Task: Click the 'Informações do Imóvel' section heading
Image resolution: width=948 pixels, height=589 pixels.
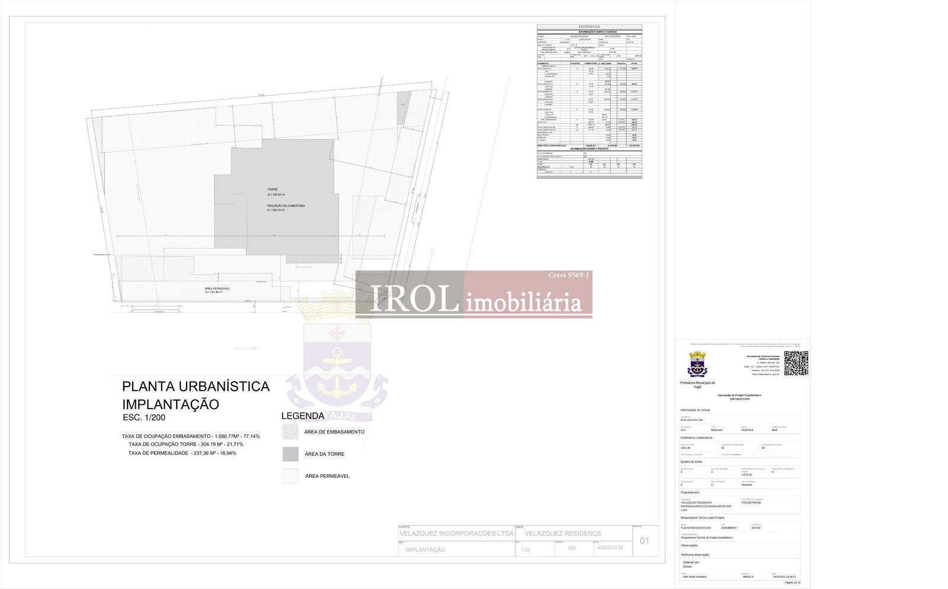Action: pos(695,410)
